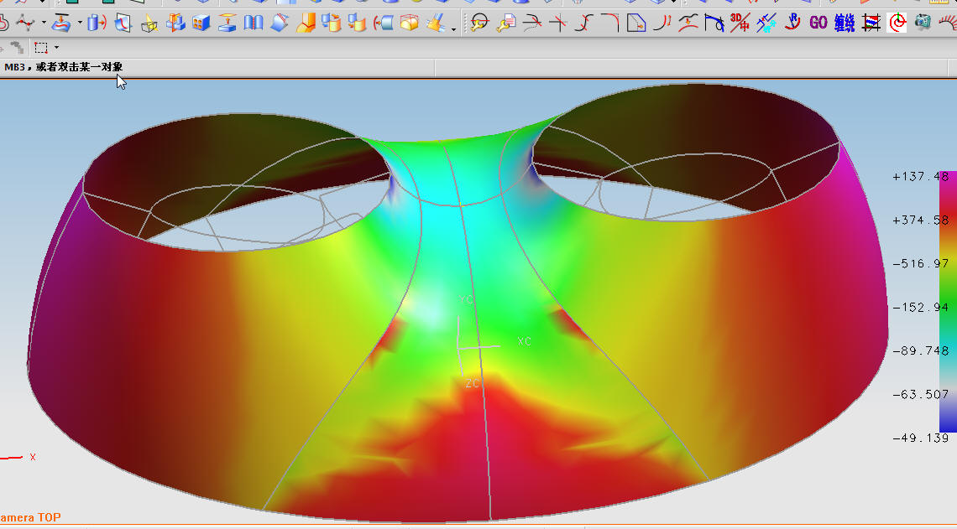Click the +137.48 legend value

(x=920, y=177)
